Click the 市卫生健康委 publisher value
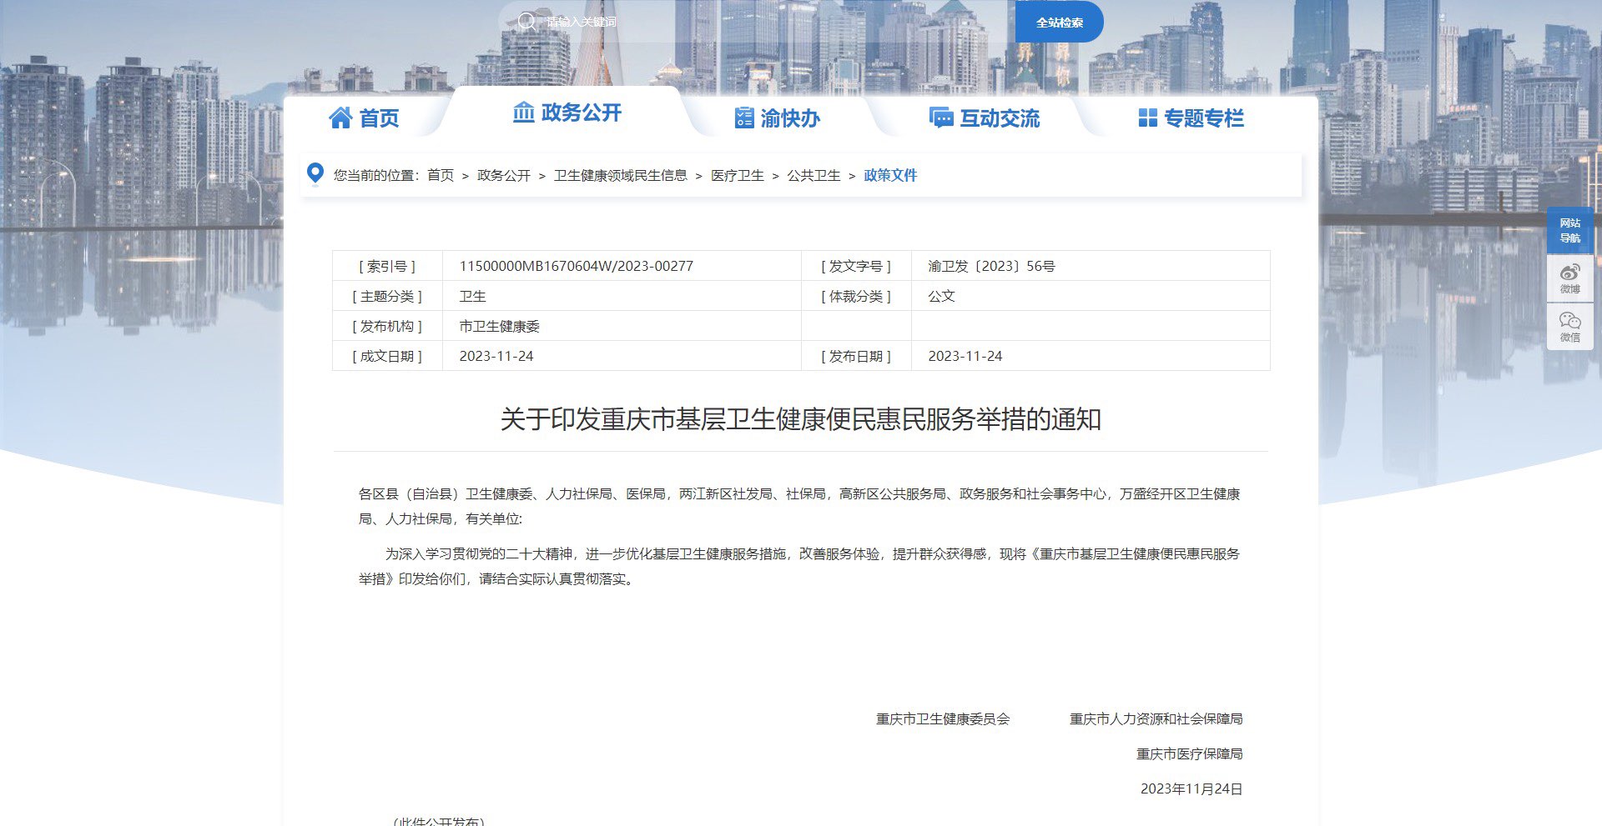Viewport: 1602px width, 826px height. pyautogui.click(x=499, y=326)
